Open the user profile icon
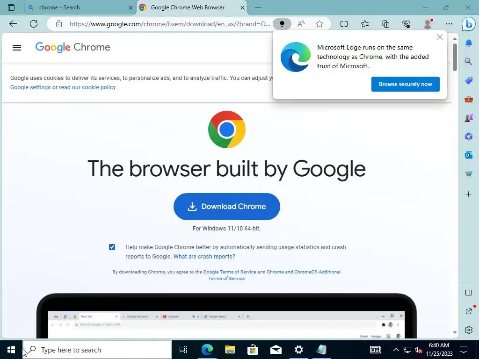This screenshot has width=479, height=359. (x=428, y=24)
